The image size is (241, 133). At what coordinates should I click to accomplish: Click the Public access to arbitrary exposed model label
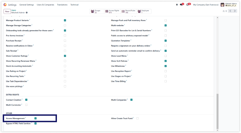point(130,36)
